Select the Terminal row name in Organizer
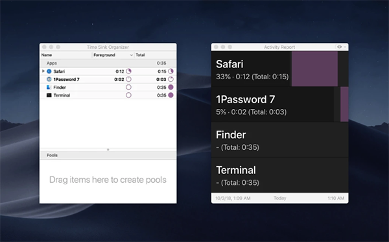The image size is (389, 242). [62, 95]
